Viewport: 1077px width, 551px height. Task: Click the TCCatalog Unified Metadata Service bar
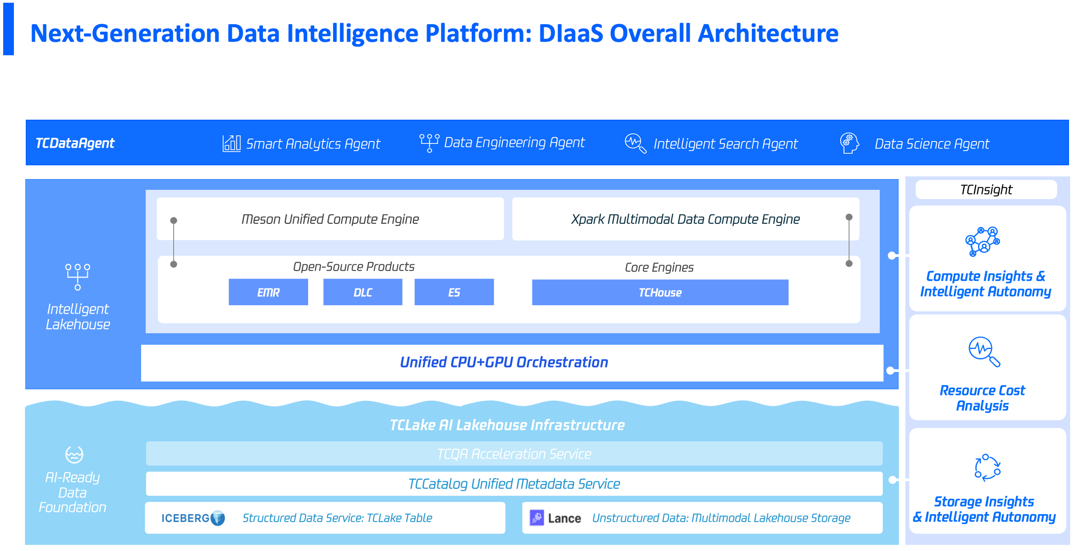[514, 484]
